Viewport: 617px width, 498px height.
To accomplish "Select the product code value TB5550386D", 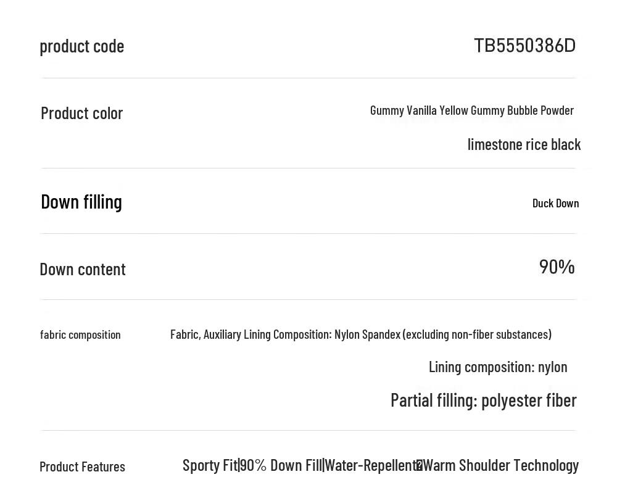I will 524,46.
